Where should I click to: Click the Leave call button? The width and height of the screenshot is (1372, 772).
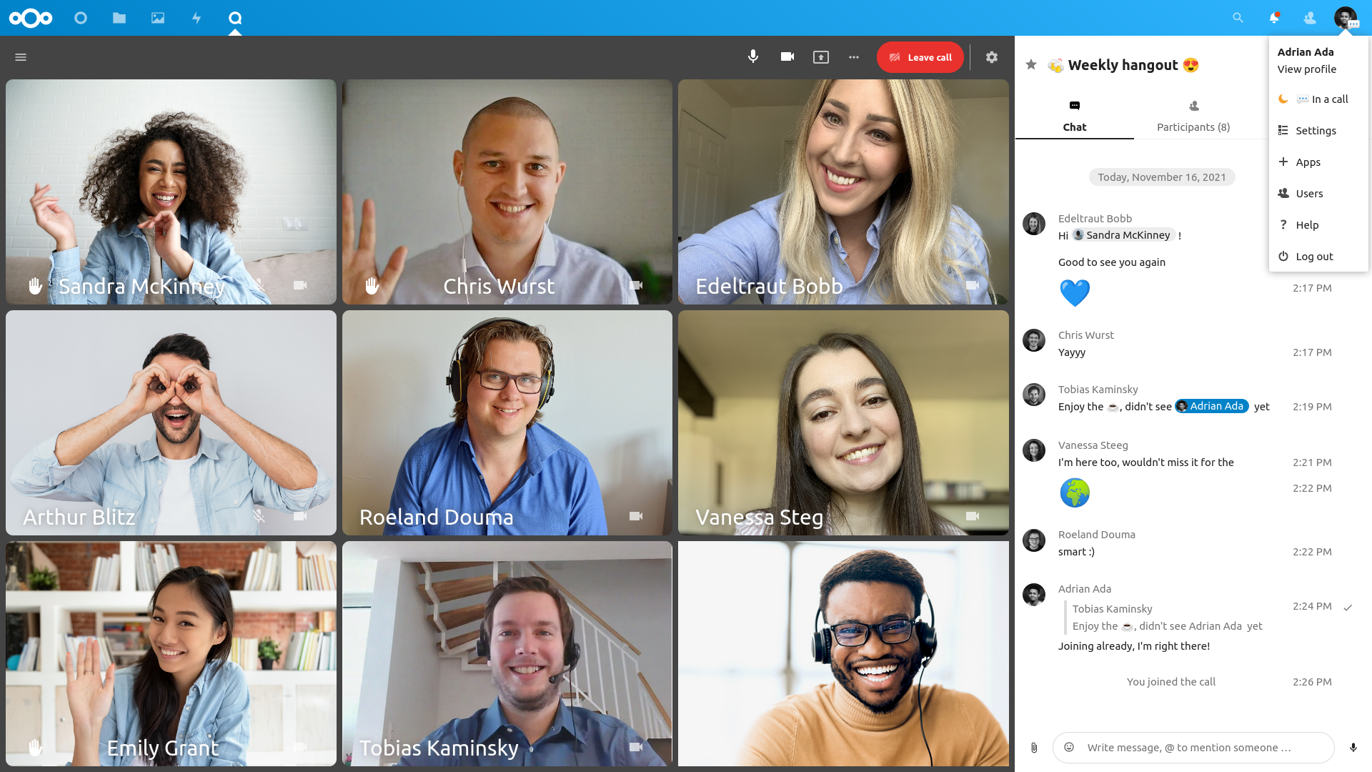coord(920,57)
